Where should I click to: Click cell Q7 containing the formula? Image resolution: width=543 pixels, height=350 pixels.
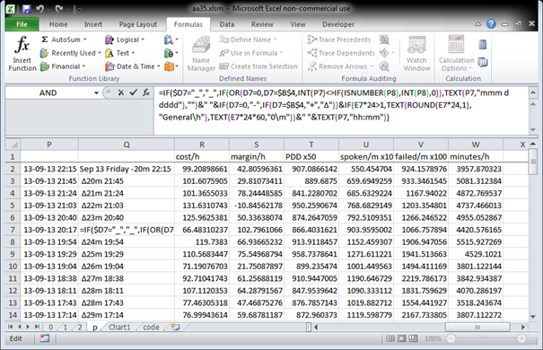127,230
